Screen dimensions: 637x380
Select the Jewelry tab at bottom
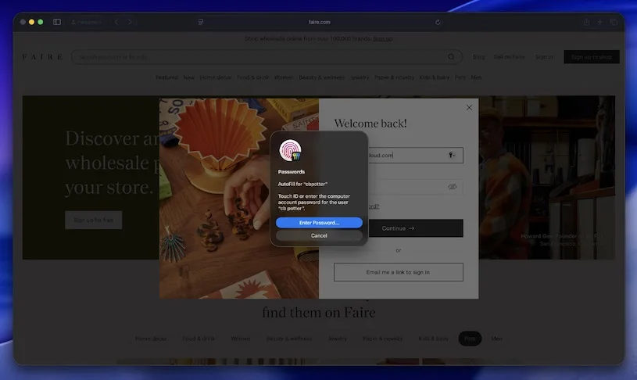click(338, 339)
